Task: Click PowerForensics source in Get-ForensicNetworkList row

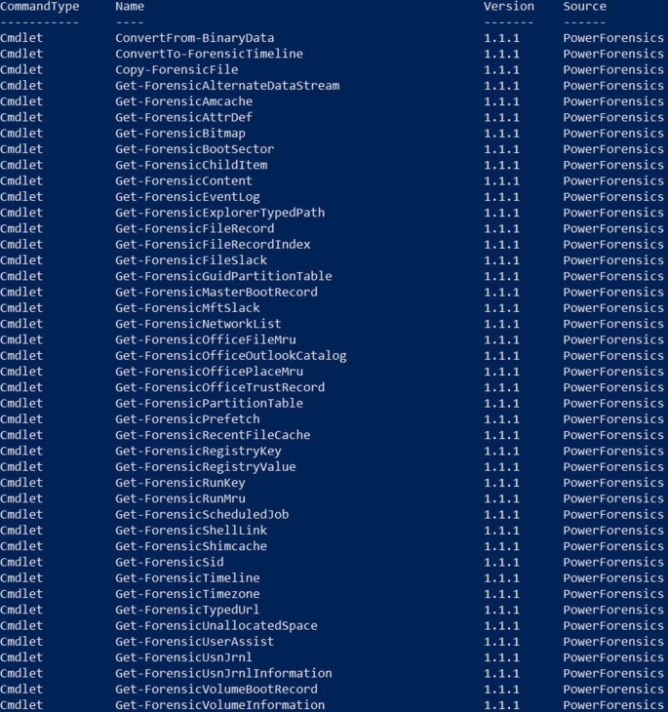Action: point(613,324)
